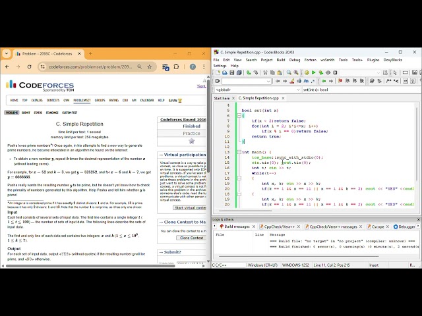Click the Start virtual contest button

189,208
